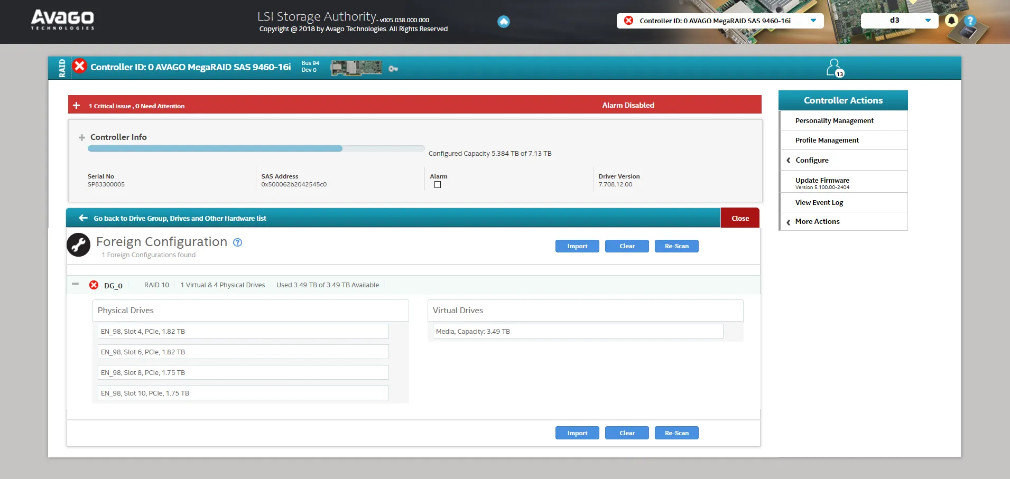Enable the Alarm checkbox in Controller Info
1010x479 pixels.
pos(437,184)
